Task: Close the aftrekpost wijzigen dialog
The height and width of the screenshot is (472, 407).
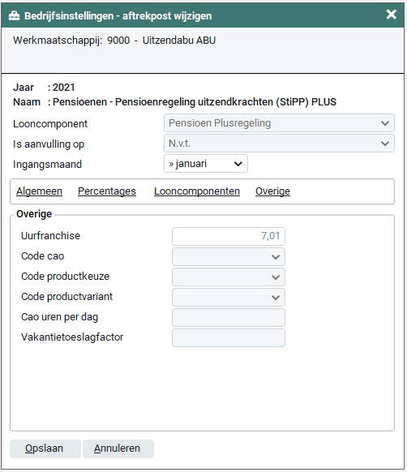Action: tap(392, 14)
